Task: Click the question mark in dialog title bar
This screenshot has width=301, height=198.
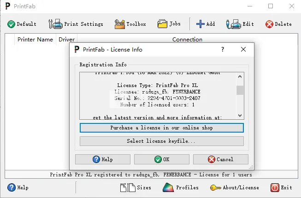Action: click(223, 49)
